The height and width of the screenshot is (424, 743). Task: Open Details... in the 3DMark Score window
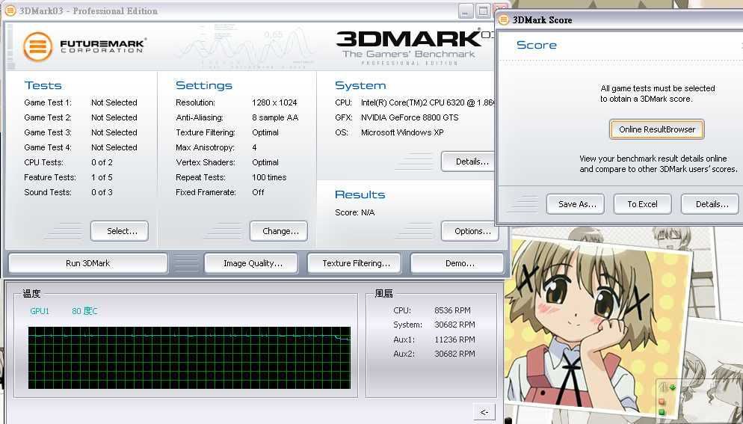point(710,204)
